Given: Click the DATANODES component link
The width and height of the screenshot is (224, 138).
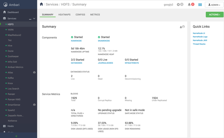Looking at the screenshot, I should coord(77,63).
